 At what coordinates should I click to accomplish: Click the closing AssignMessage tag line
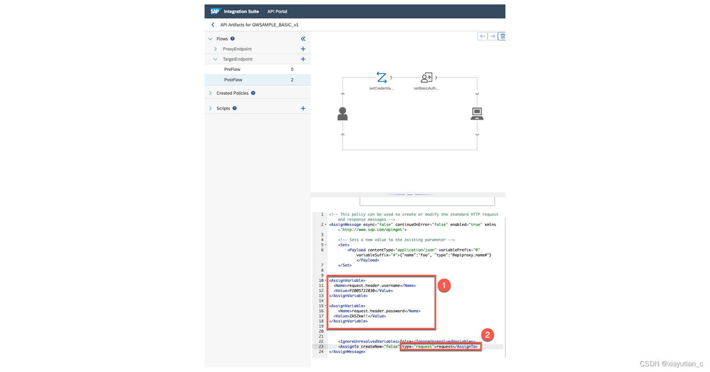pyautogui.click(x=347, y=352)
